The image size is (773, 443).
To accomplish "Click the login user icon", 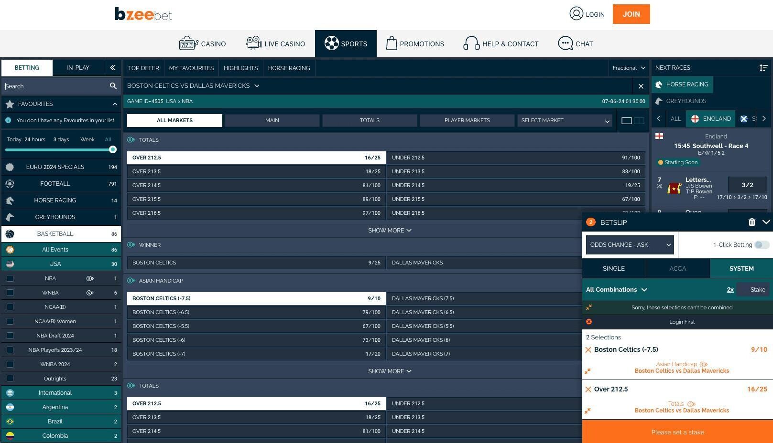I will point(576,13).
